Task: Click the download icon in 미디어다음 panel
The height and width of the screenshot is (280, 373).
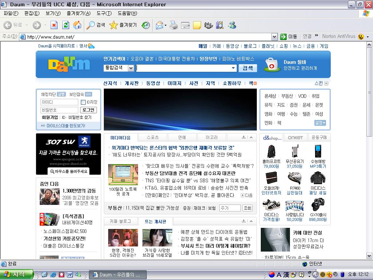Action: (244, 137)
